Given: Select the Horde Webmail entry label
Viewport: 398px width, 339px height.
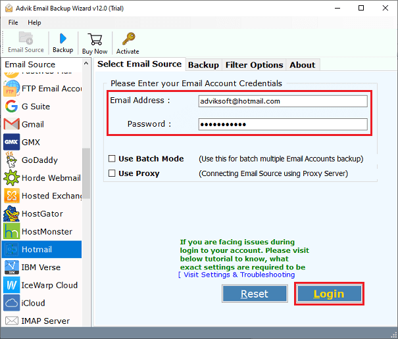Looking at the screenshot, I should 51,178.
